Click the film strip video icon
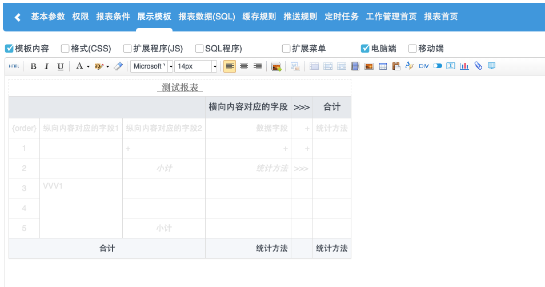 (x=355, y=66)
